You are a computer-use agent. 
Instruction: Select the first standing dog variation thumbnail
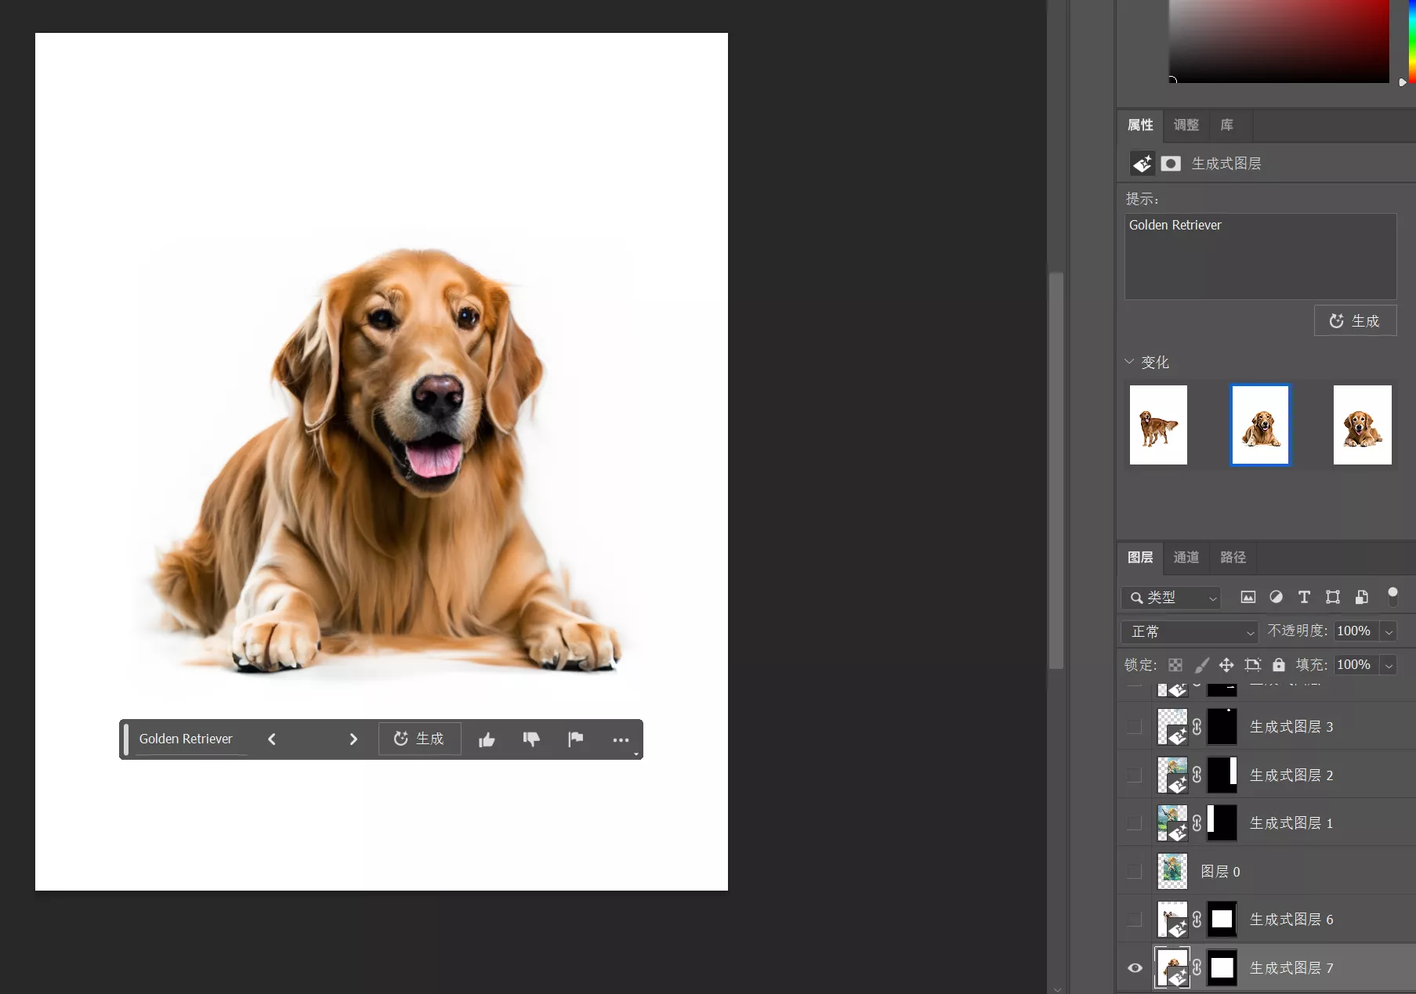1158,425
